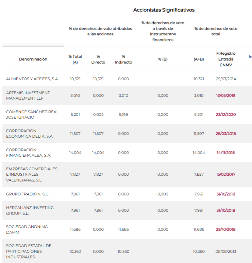This screenshot has height=263, width=252.
Task: Click the 15/02/2017 date link
Action: click(x=226, y=174)
